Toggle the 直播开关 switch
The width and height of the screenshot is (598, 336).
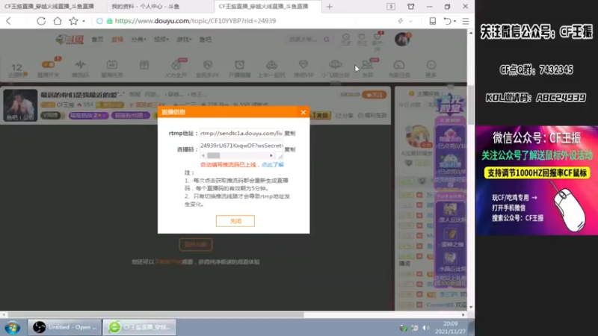point(48,64)
